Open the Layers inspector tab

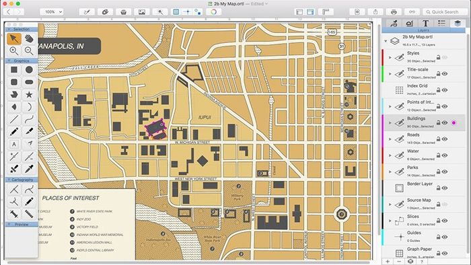pos(457,24)
